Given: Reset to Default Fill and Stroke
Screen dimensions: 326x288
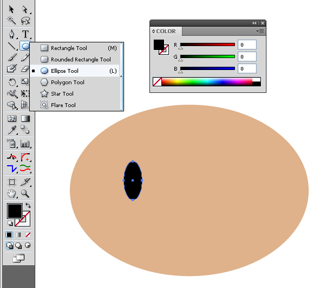Looking at the screenshot, I should [10, 223].
